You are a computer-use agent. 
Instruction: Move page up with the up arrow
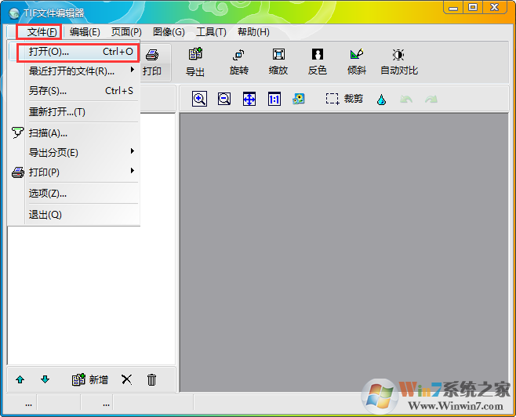click(20, 379)
